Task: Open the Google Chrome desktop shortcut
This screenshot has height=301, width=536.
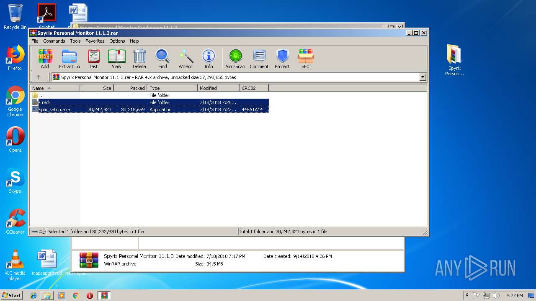Action: click(x=15, y=102)
